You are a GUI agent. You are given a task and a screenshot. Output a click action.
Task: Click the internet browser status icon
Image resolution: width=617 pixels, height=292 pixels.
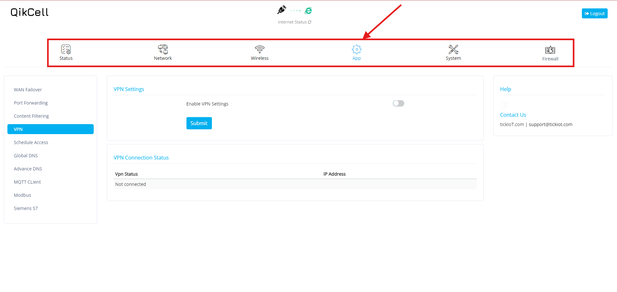coord(308,11)
